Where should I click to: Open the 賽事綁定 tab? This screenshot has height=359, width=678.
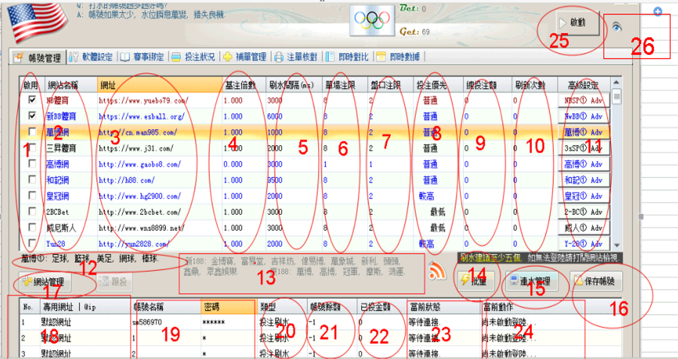pos(142,57)
